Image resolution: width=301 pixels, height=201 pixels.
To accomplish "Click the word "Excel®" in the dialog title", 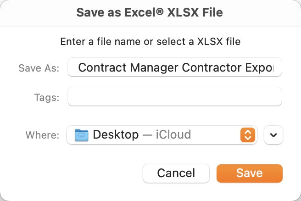I will tap(144, 12).
